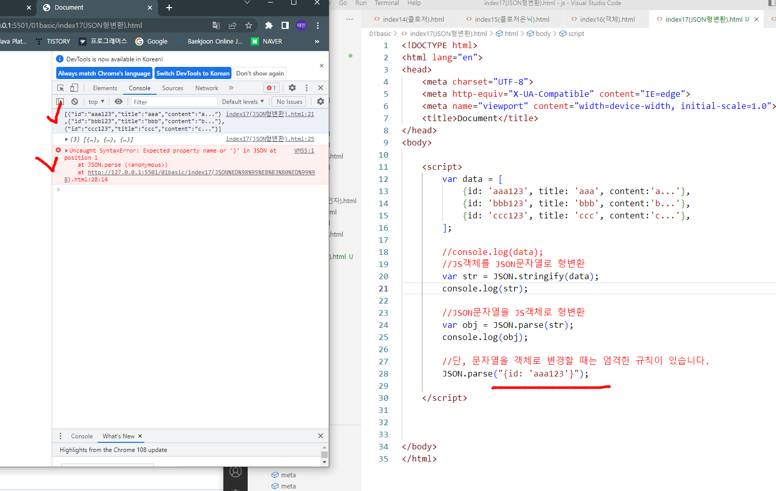Viewport: 776px width, 491px height.
Task: Toggle the Chrome side panel icon
Action: click(285, 25)
